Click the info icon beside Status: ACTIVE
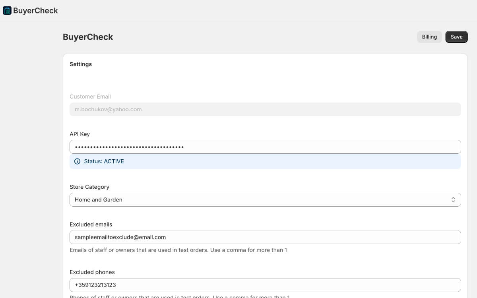 coord(77,161)
